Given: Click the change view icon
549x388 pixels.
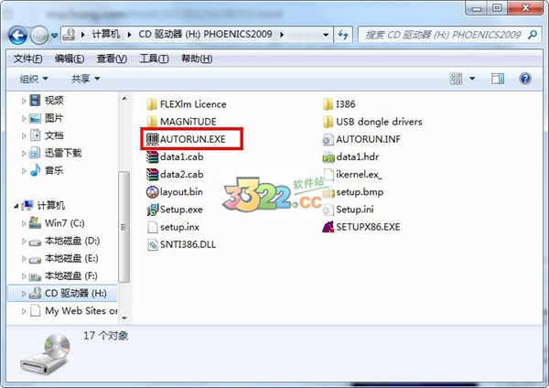Looking at the screenshot, I should click(x=456, y=79).
